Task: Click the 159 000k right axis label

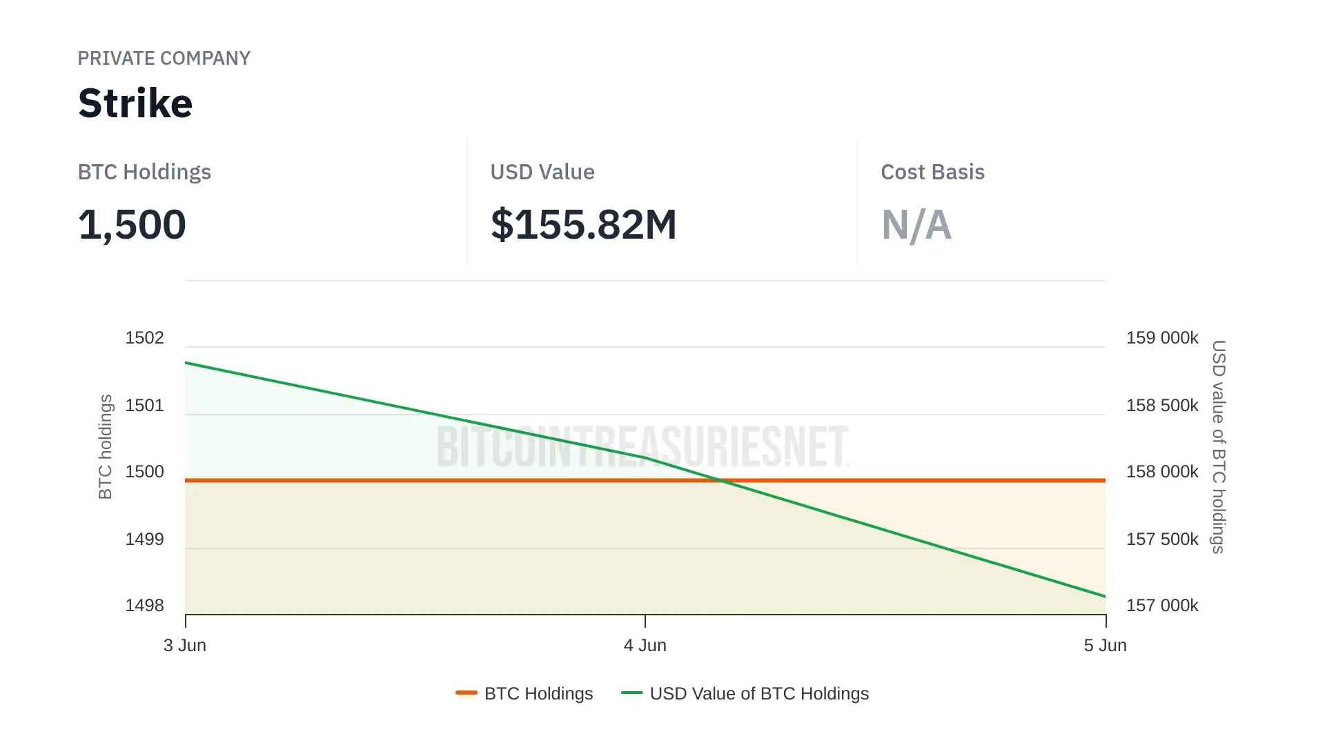Action: point(1162,338)
